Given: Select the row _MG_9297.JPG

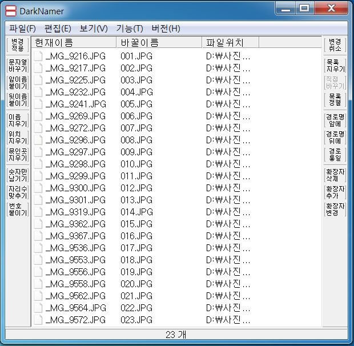Looking at the screenshot, I should (x=146, y=152).
